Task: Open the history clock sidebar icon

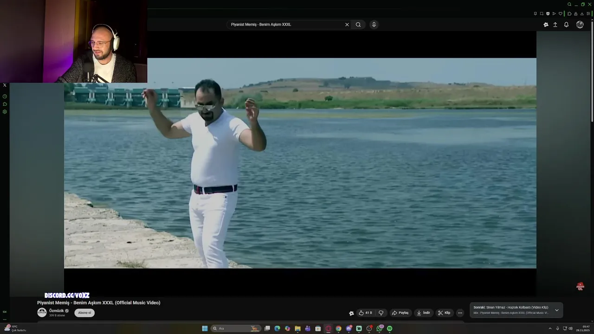Action: click(5, 96)
